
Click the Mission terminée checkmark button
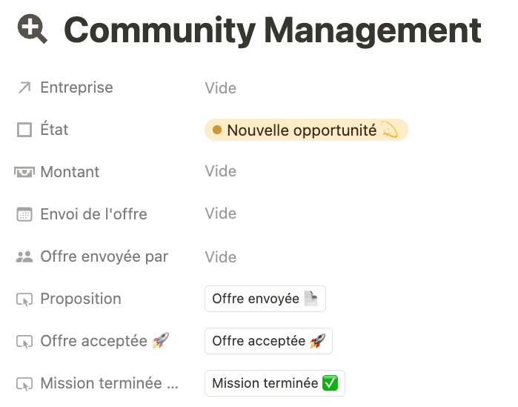(274, 383)
